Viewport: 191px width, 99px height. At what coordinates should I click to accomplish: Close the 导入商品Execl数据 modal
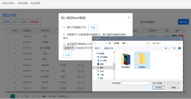129,18
